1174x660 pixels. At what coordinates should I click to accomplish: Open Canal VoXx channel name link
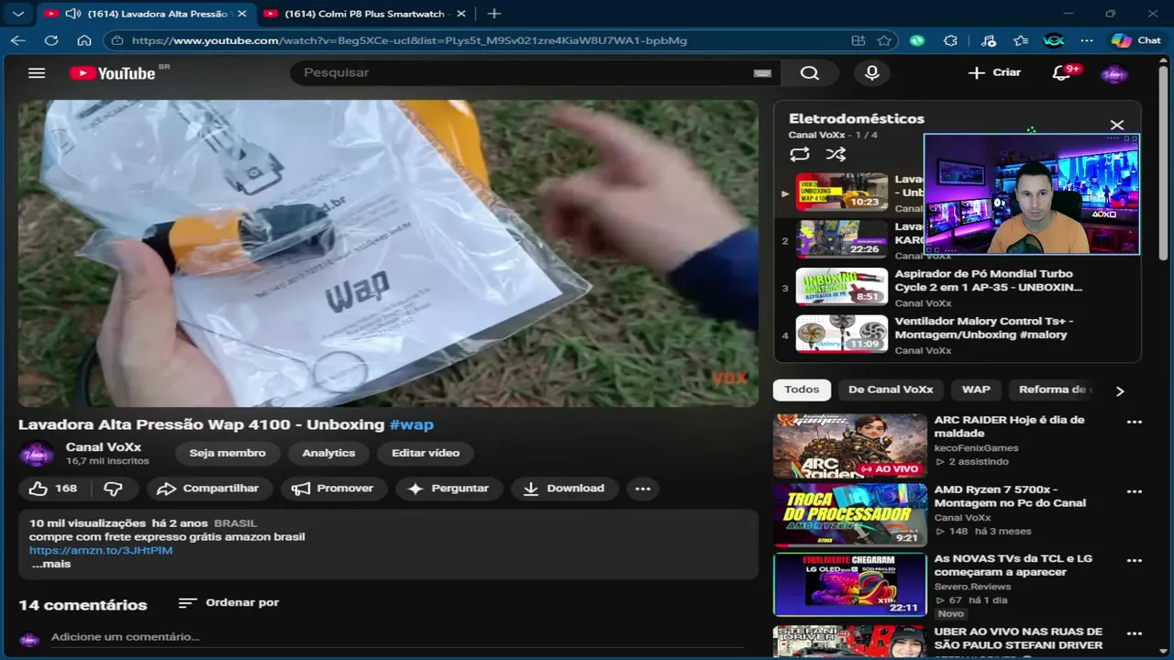coord(104,446)
